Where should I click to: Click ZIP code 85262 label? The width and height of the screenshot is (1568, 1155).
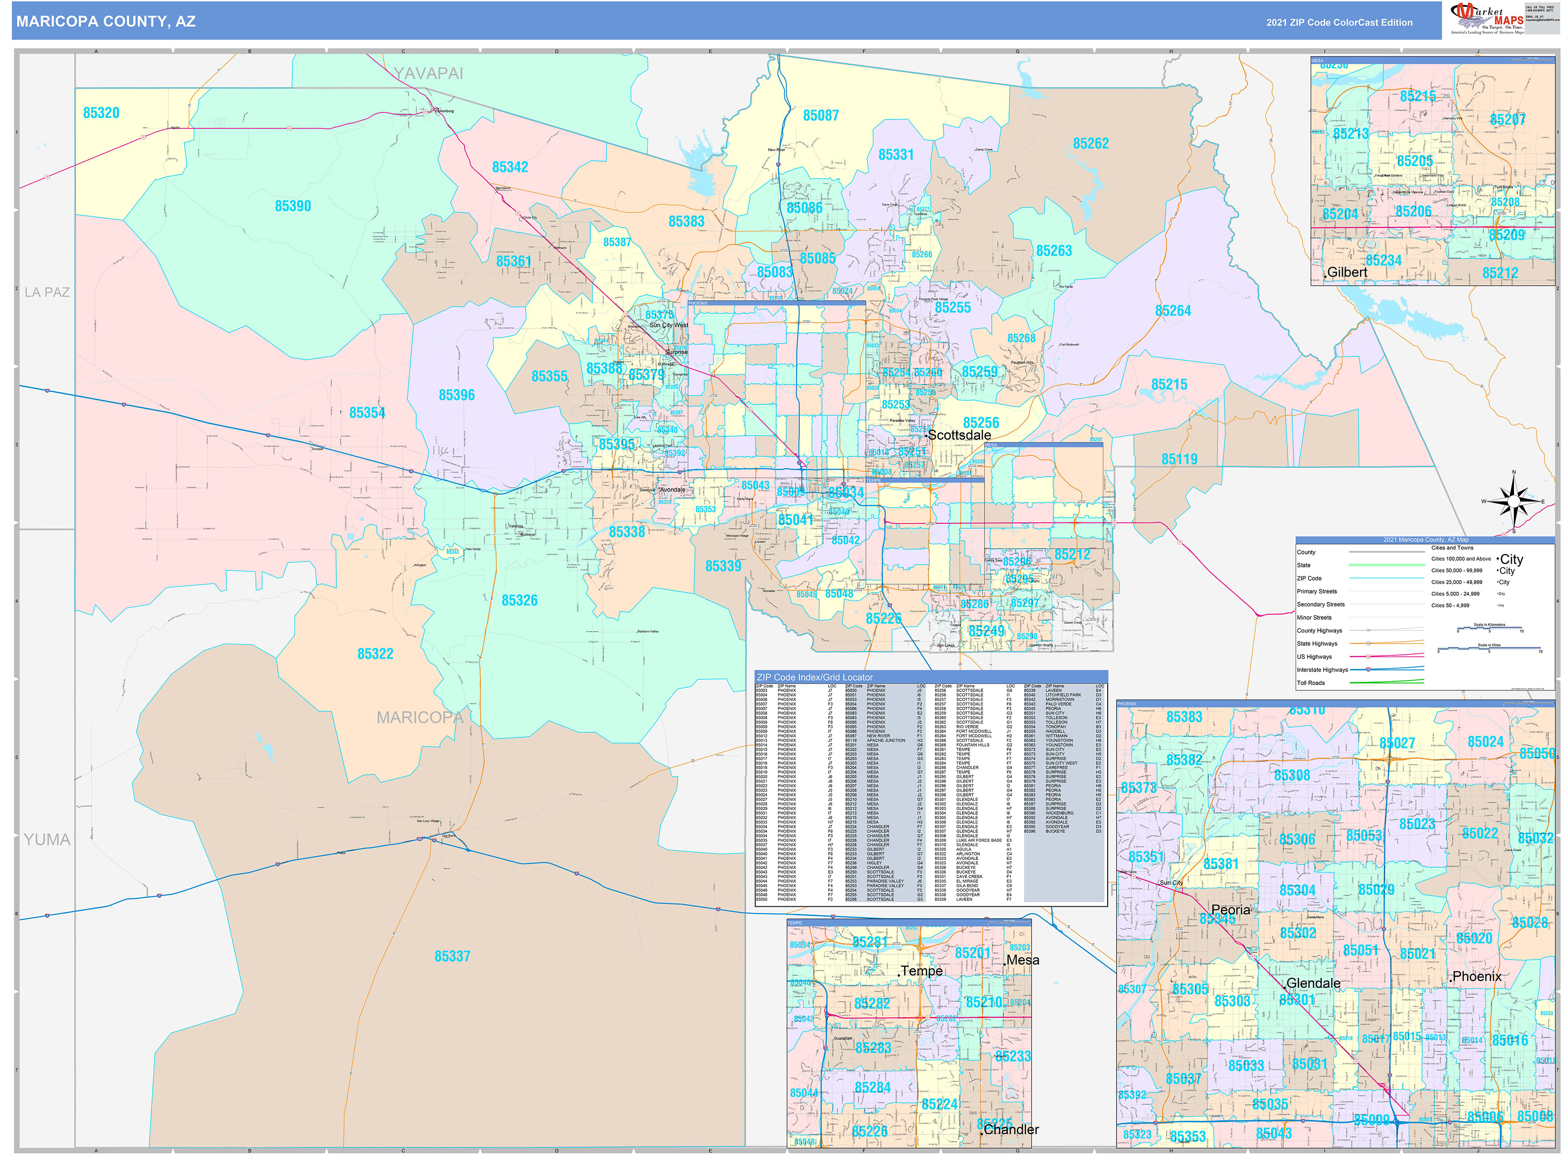click(1091, 143)
